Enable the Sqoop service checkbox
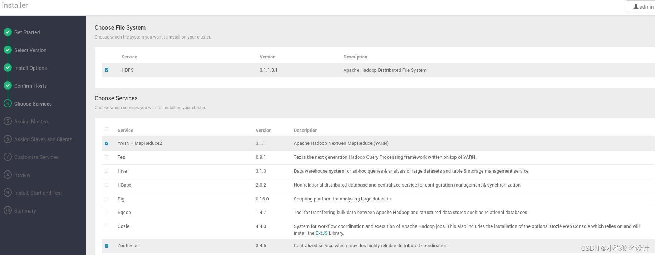 coord(107,213)
